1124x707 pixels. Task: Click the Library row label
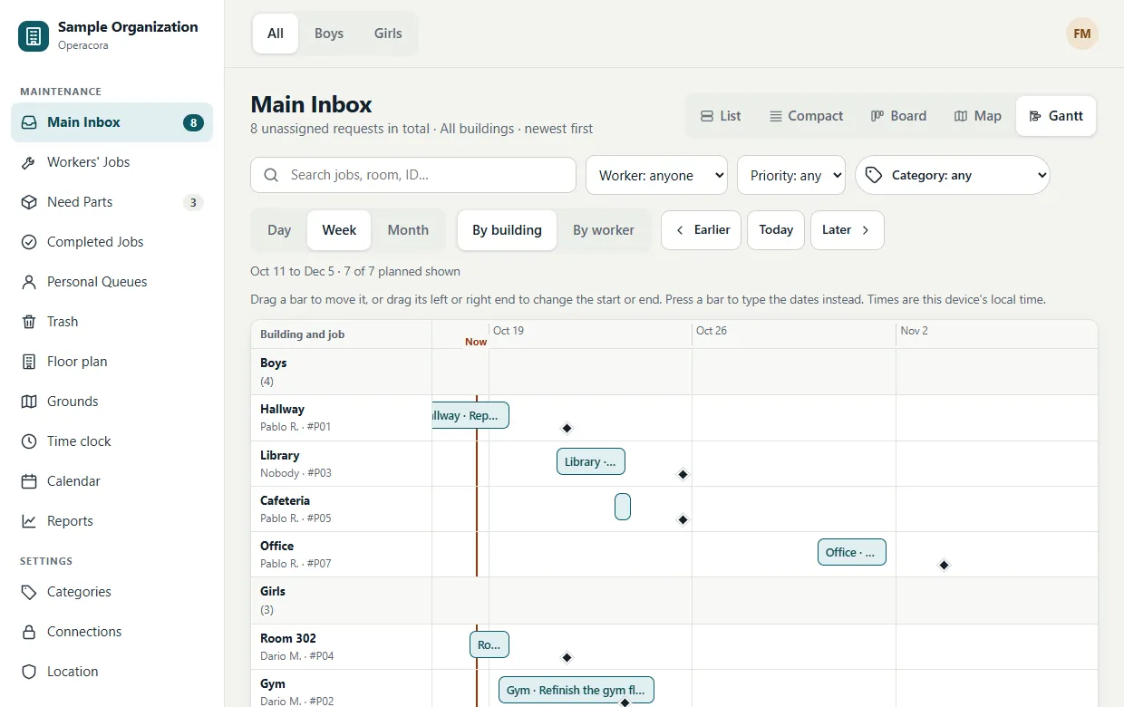pyautogui.click(x=342, y=464)
